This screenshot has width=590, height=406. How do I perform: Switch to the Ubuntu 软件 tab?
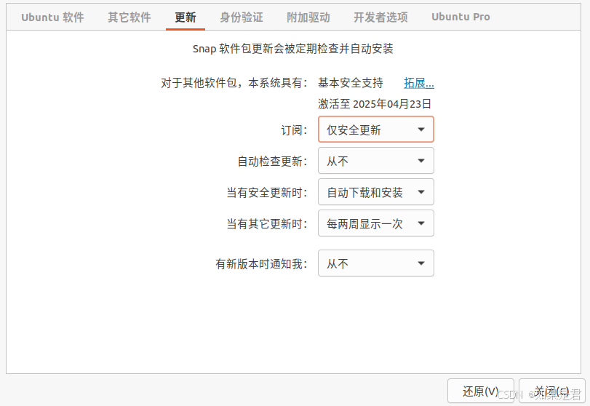tap(52, 17)
